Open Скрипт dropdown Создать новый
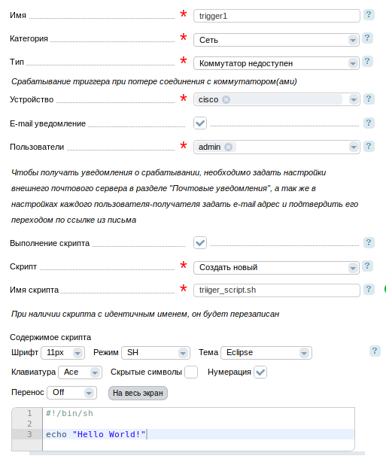The image size is (386, 462). point(276,268)
